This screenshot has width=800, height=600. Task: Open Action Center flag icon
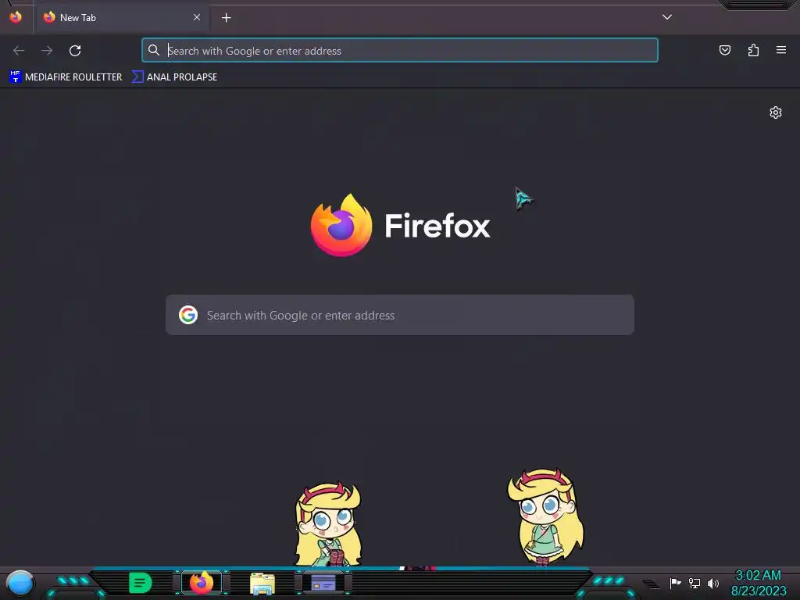676,583
